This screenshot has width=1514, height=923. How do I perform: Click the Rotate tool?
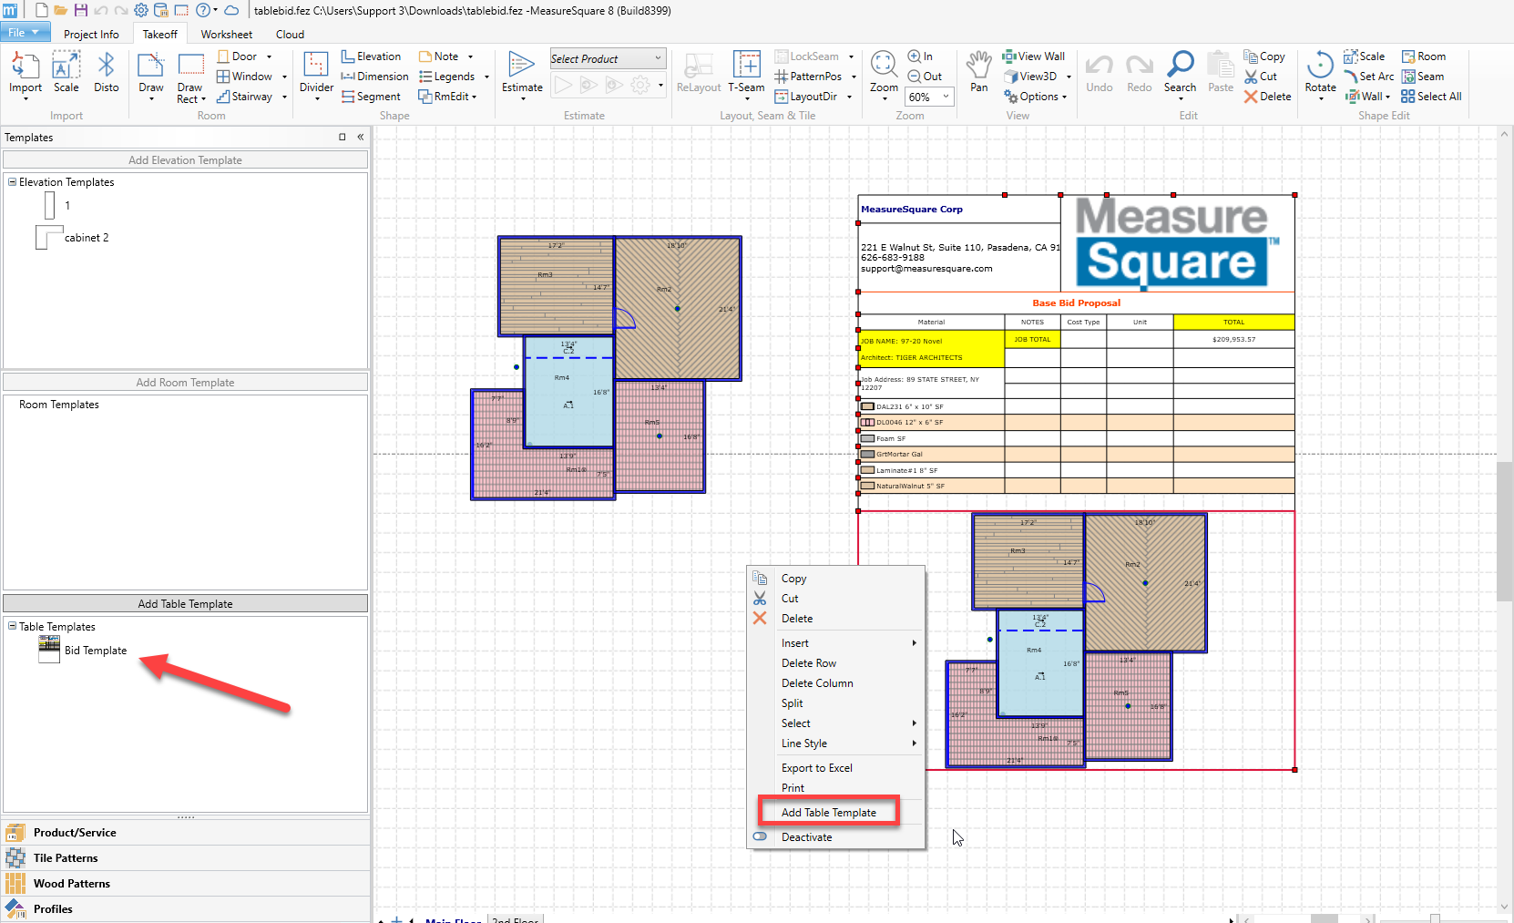(1320, 73)
